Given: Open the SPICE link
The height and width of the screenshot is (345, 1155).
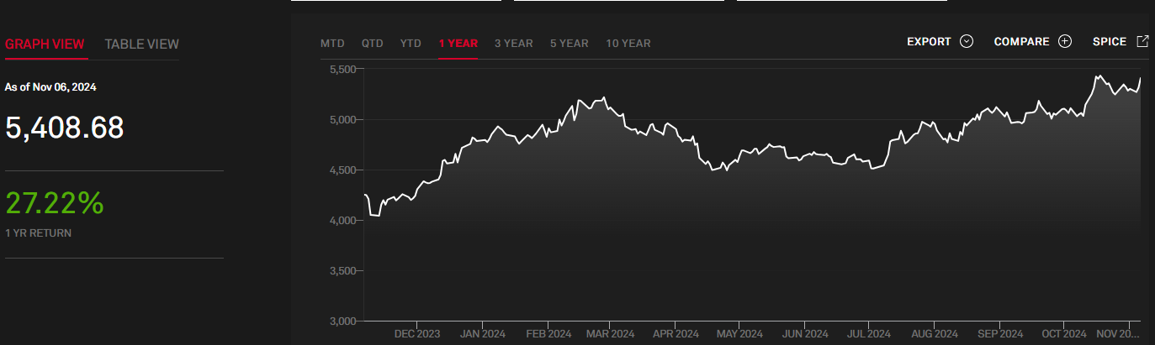Looking at the screenshot, I should click(1109, 42).
